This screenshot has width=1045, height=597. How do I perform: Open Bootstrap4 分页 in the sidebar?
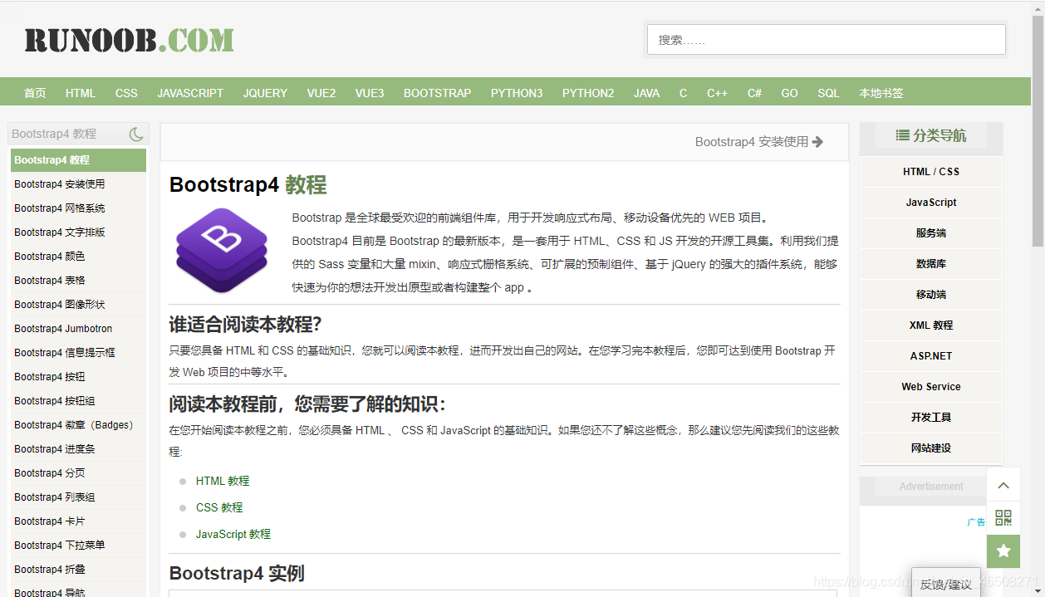pos(78,473)
